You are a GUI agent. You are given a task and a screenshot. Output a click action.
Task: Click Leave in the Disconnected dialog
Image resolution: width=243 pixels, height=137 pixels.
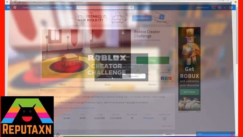(x=109, y=76)
